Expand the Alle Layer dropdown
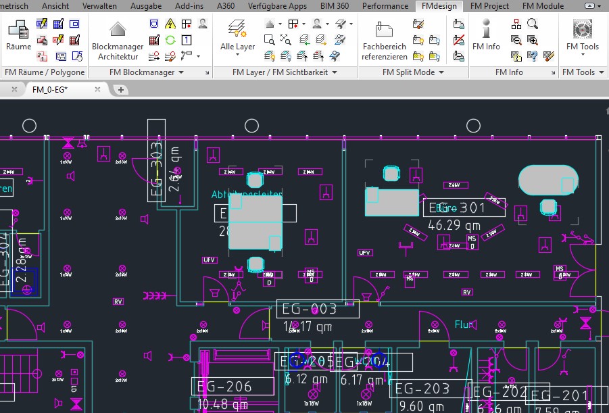The width and height of the screenshot is (609, 413). click(x=237, y=55)
